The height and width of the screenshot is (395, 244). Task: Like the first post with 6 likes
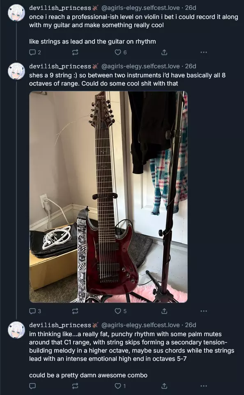coord(120,52)
